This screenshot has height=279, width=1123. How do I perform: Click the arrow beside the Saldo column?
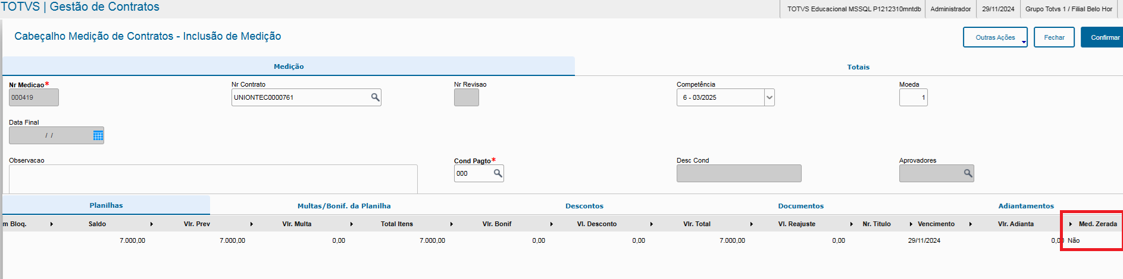152,224
